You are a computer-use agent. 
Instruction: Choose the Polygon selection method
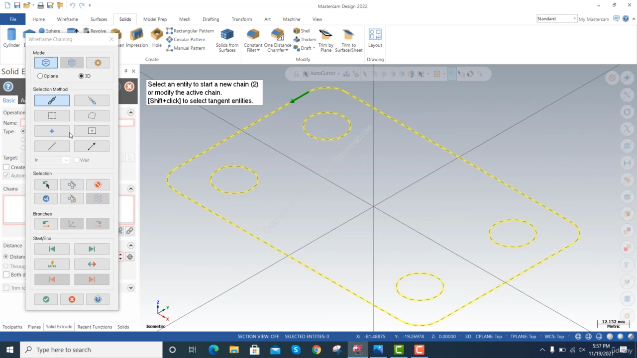pos(92,115)
